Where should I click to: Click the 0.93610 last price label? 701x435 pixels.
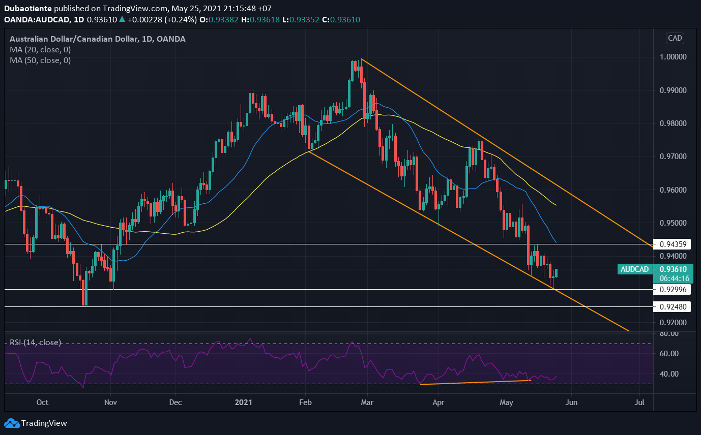(x=673, y=269)
